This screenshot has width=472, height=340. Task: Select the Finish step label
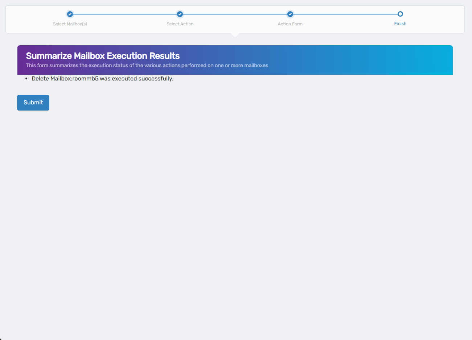click(x=400, y=23)
